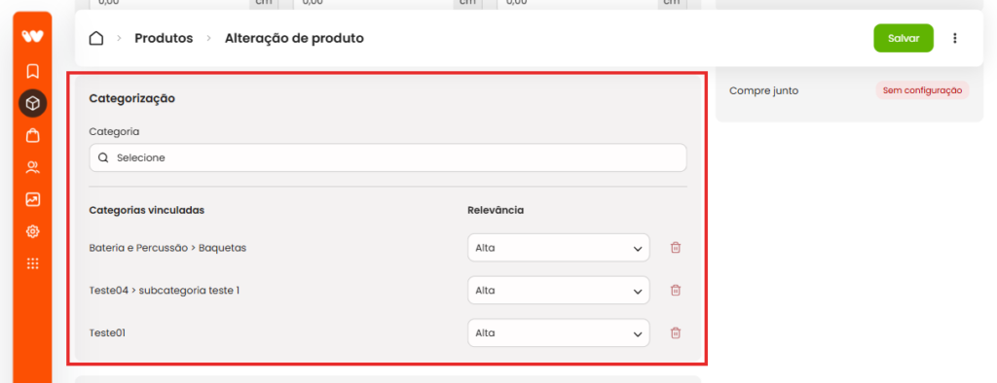Screen dimensions: 997x383
Task: Go to Produtos in the breadcrumb
Action: 164,38
